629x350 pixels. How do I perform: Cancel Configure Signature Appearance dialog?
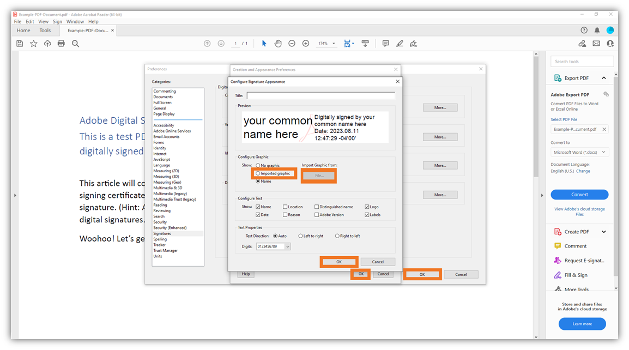378,262
